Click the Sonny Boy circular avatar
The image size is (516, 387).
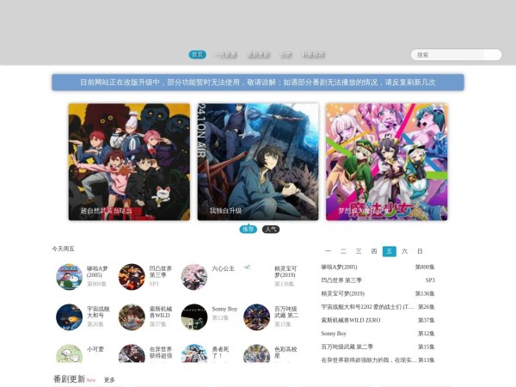click(x=194, y=317)
